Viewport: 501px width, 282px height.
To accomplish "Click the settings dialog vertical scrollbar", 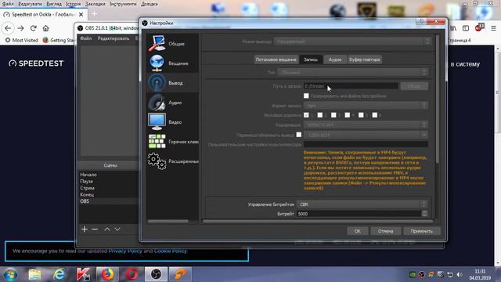I will [437, 99].
